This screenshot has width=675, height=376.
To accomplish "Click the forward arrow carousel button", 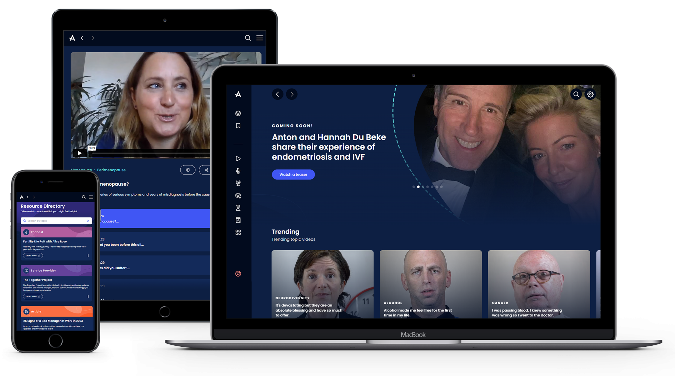I will tap(292, 94).
